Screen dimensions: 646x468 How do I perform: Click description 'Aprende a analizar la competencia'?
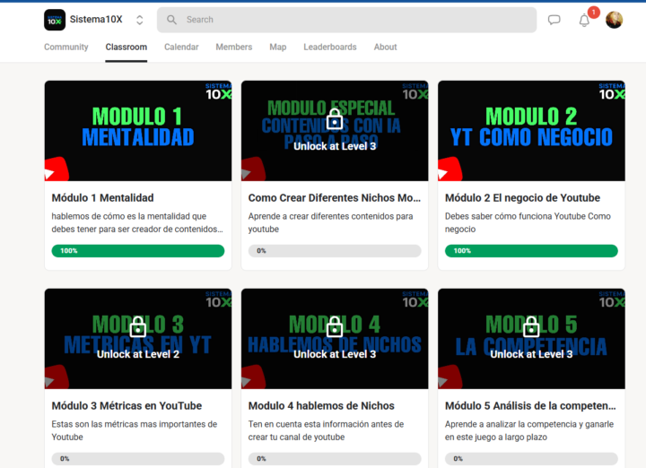point(529,430)
